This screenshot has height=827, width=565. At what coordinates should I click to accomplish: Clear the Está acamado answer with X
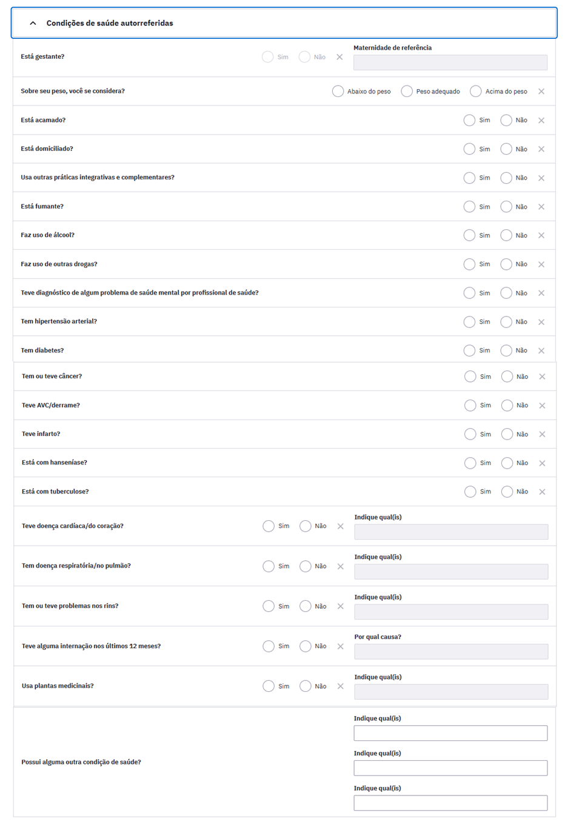coord(541,120)
